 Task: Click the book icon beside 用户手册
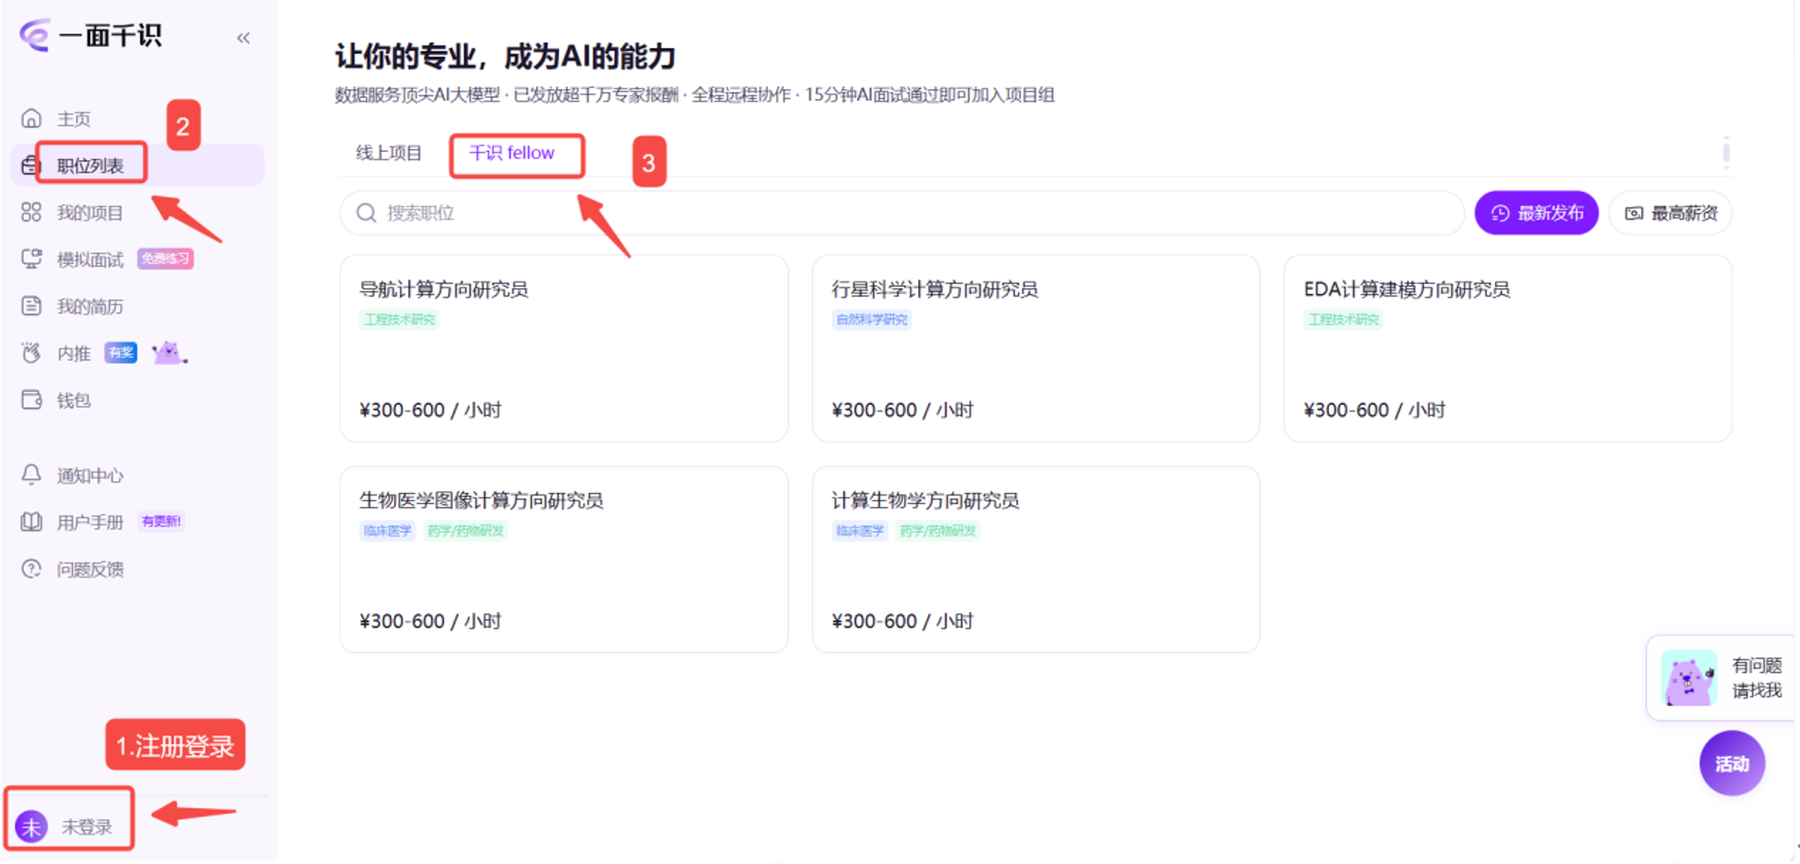(x=31, y=521)
